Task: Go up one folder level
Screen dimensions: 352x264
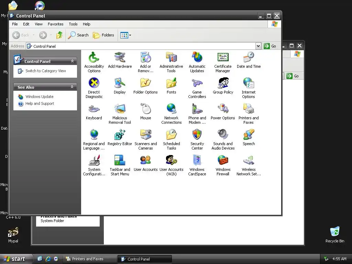Action: 59,35
